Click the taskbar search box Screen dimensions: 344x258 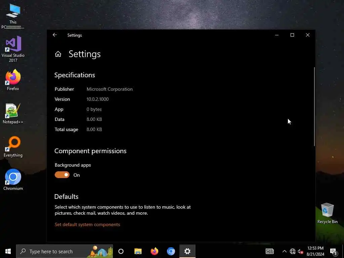[64, 251]
